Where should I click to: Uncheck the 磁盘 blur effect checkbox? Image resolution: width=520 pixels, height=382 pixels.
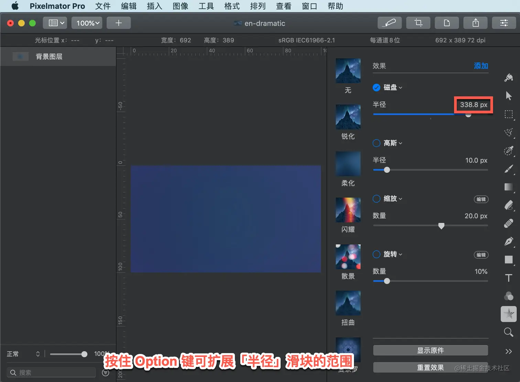377,87
